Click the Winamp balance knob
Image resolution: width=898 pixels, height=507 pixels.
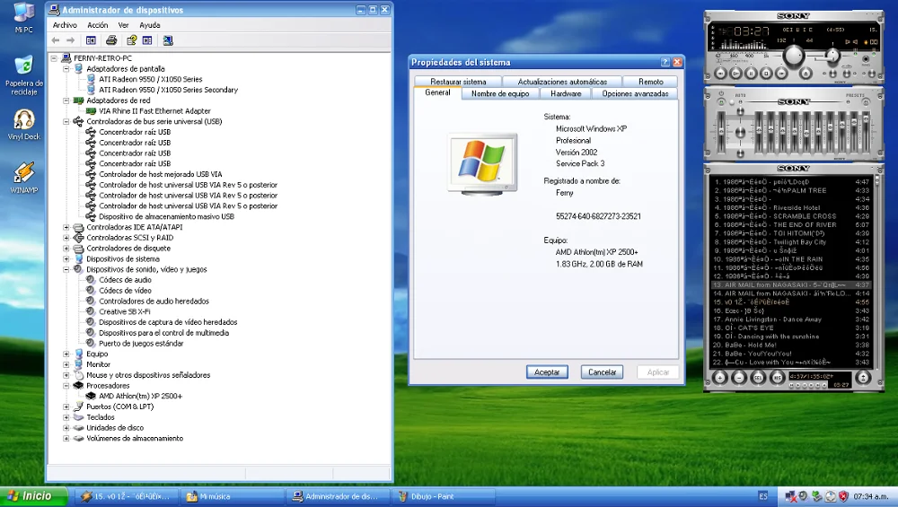pyautogui.click(x=832, y=56)
